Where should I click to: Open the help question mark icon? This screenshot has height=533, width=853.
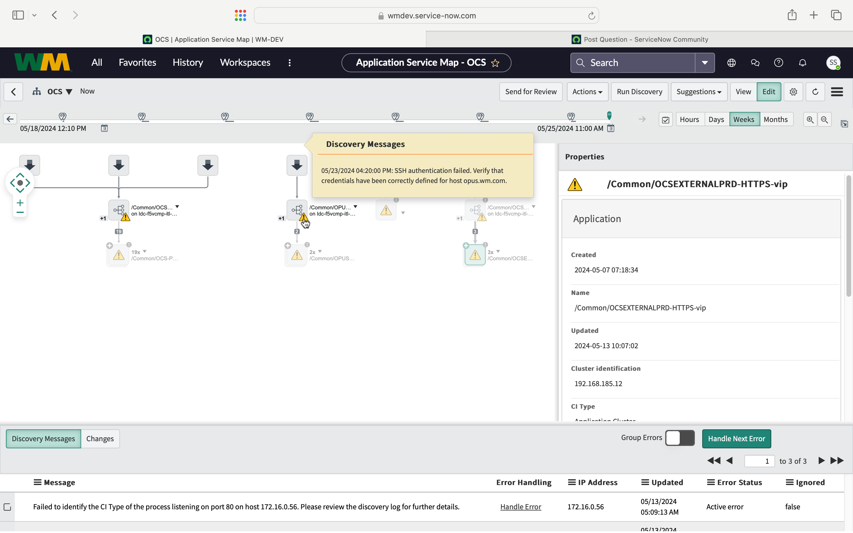point(779,63)
